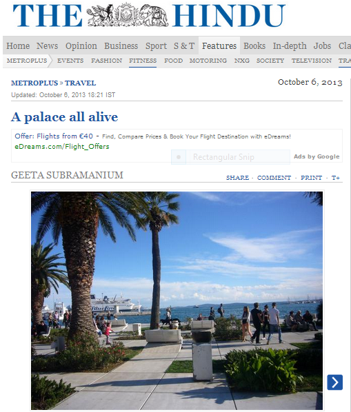The image size is (351, 412).
Task: Open the Food subsection
Action: 174,61
